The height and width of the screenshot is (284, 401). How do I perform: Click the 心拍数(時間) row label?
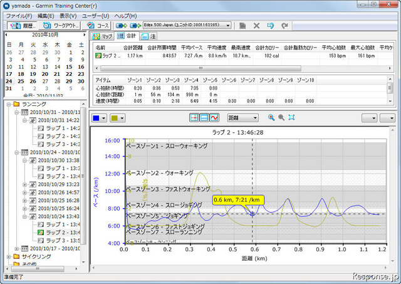pos(110,88)
